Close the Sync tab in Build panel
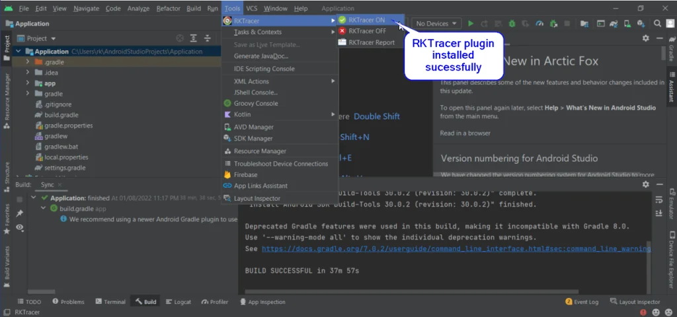The image size is (677, 317). coord(60,185)
